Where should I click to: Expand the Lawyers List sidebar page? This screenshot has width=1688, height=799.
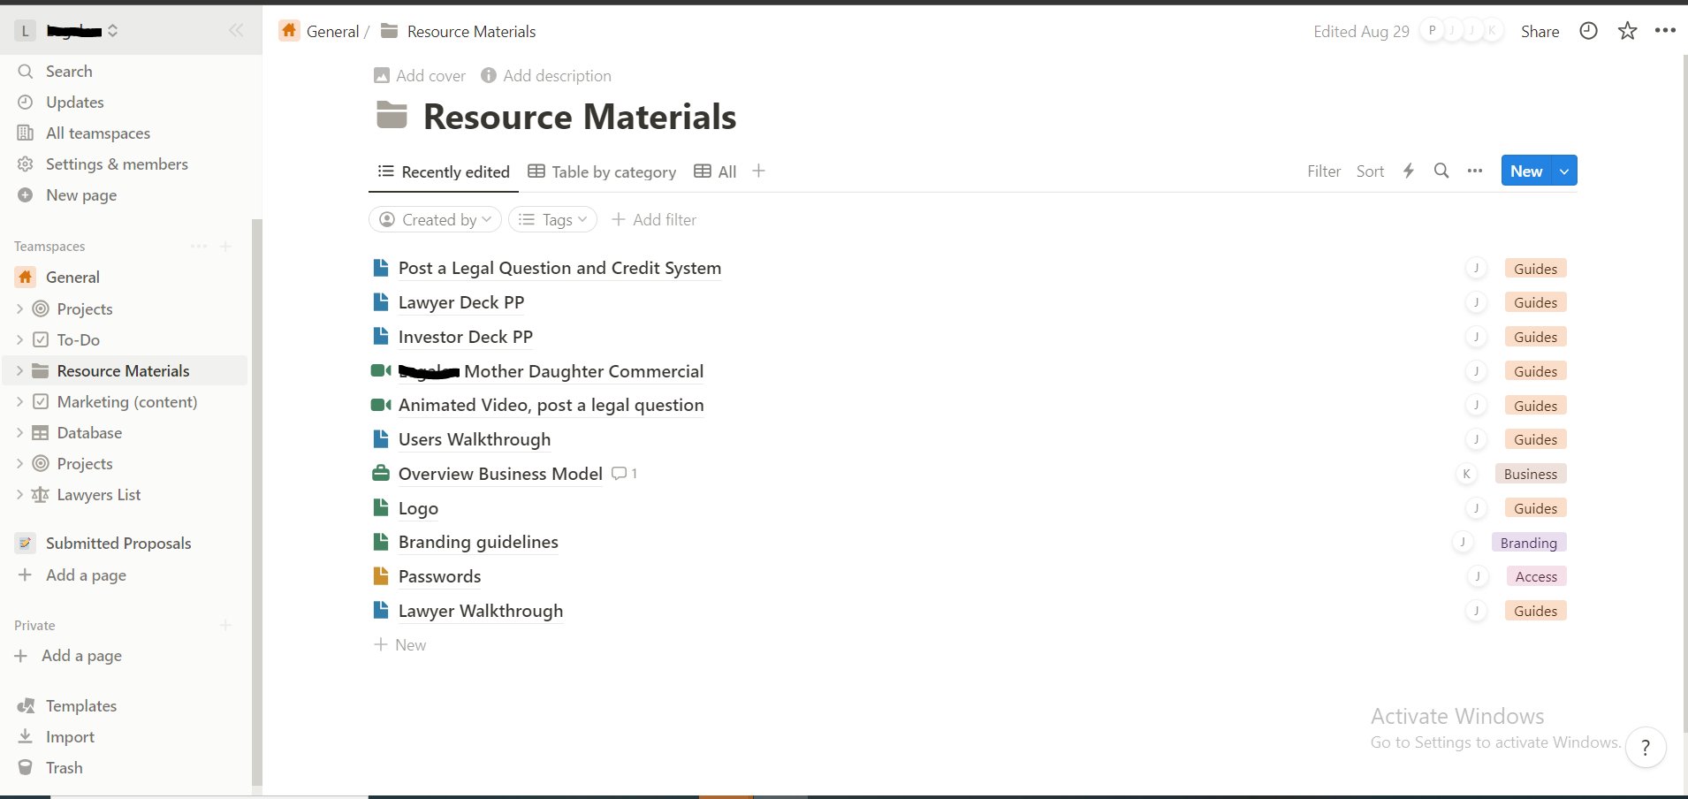19,495
